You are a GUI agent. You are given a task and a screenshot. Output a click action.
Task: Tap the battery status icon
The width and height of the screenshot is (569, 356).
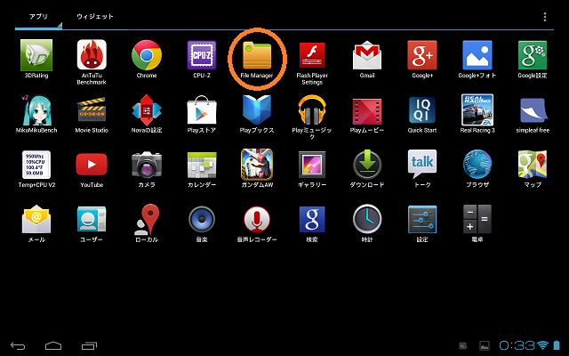[x=557, y=345]
